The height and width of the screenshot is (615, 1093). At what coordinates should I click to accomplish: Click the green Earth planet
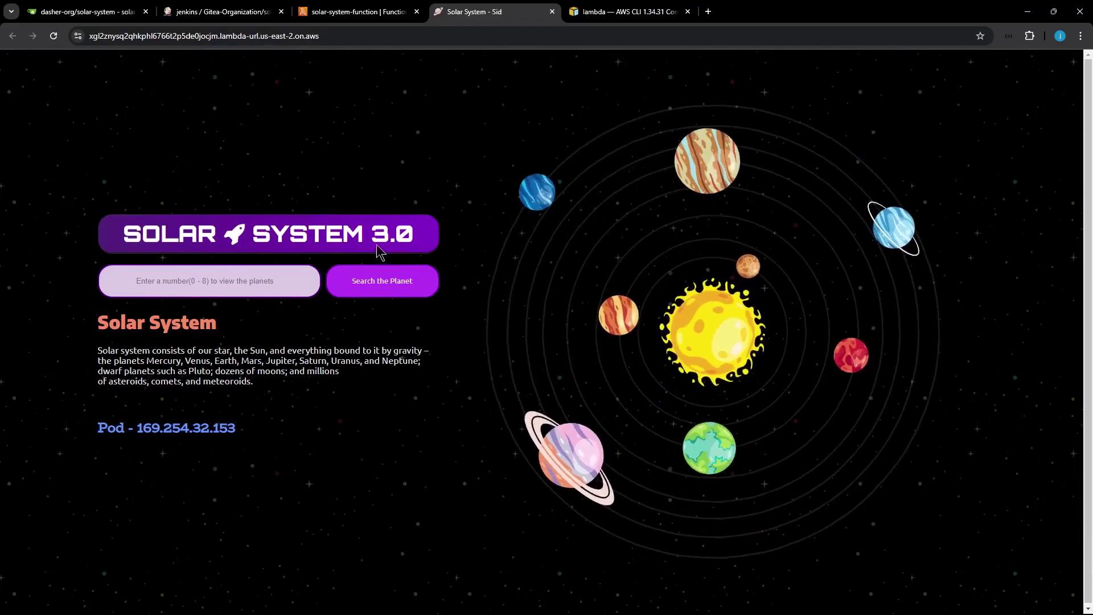pos(709,448)
